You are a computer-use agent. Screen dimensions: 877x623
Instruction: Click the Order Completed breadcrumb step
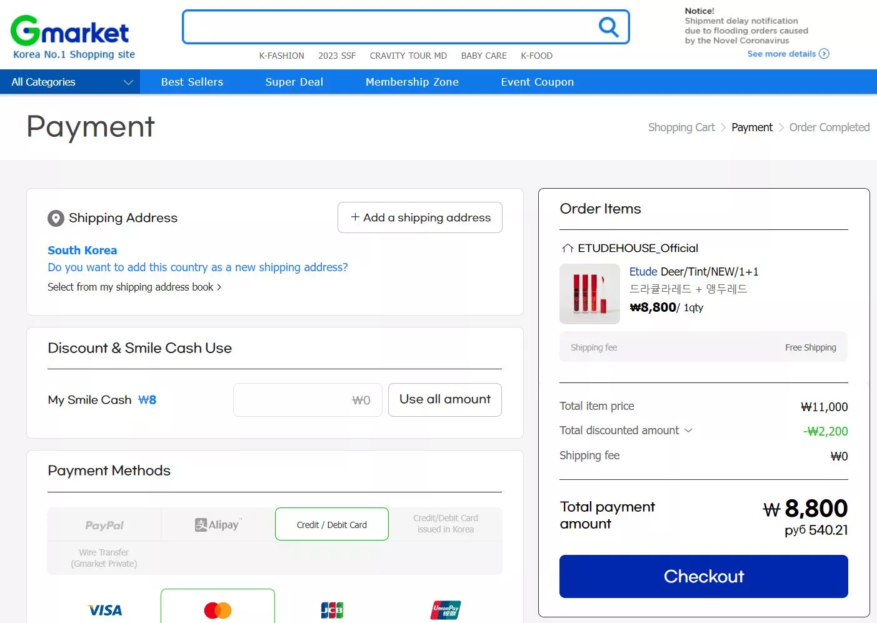coord(829,127)
